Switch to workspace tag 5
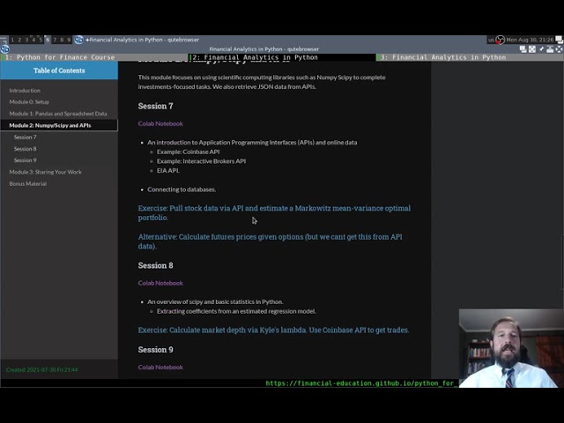564x423 pixels. coord(41,40)
